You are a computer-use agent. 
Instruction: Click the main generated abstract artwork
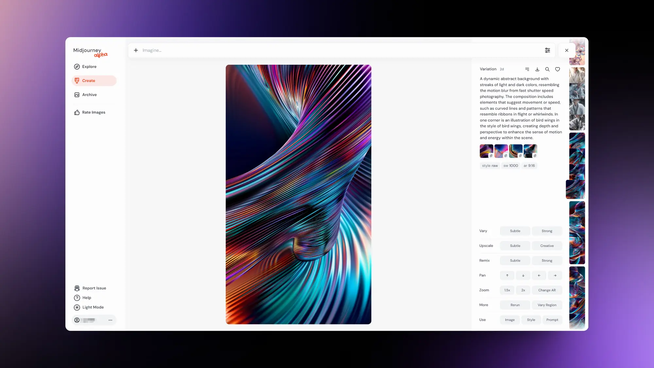point(298,194)
